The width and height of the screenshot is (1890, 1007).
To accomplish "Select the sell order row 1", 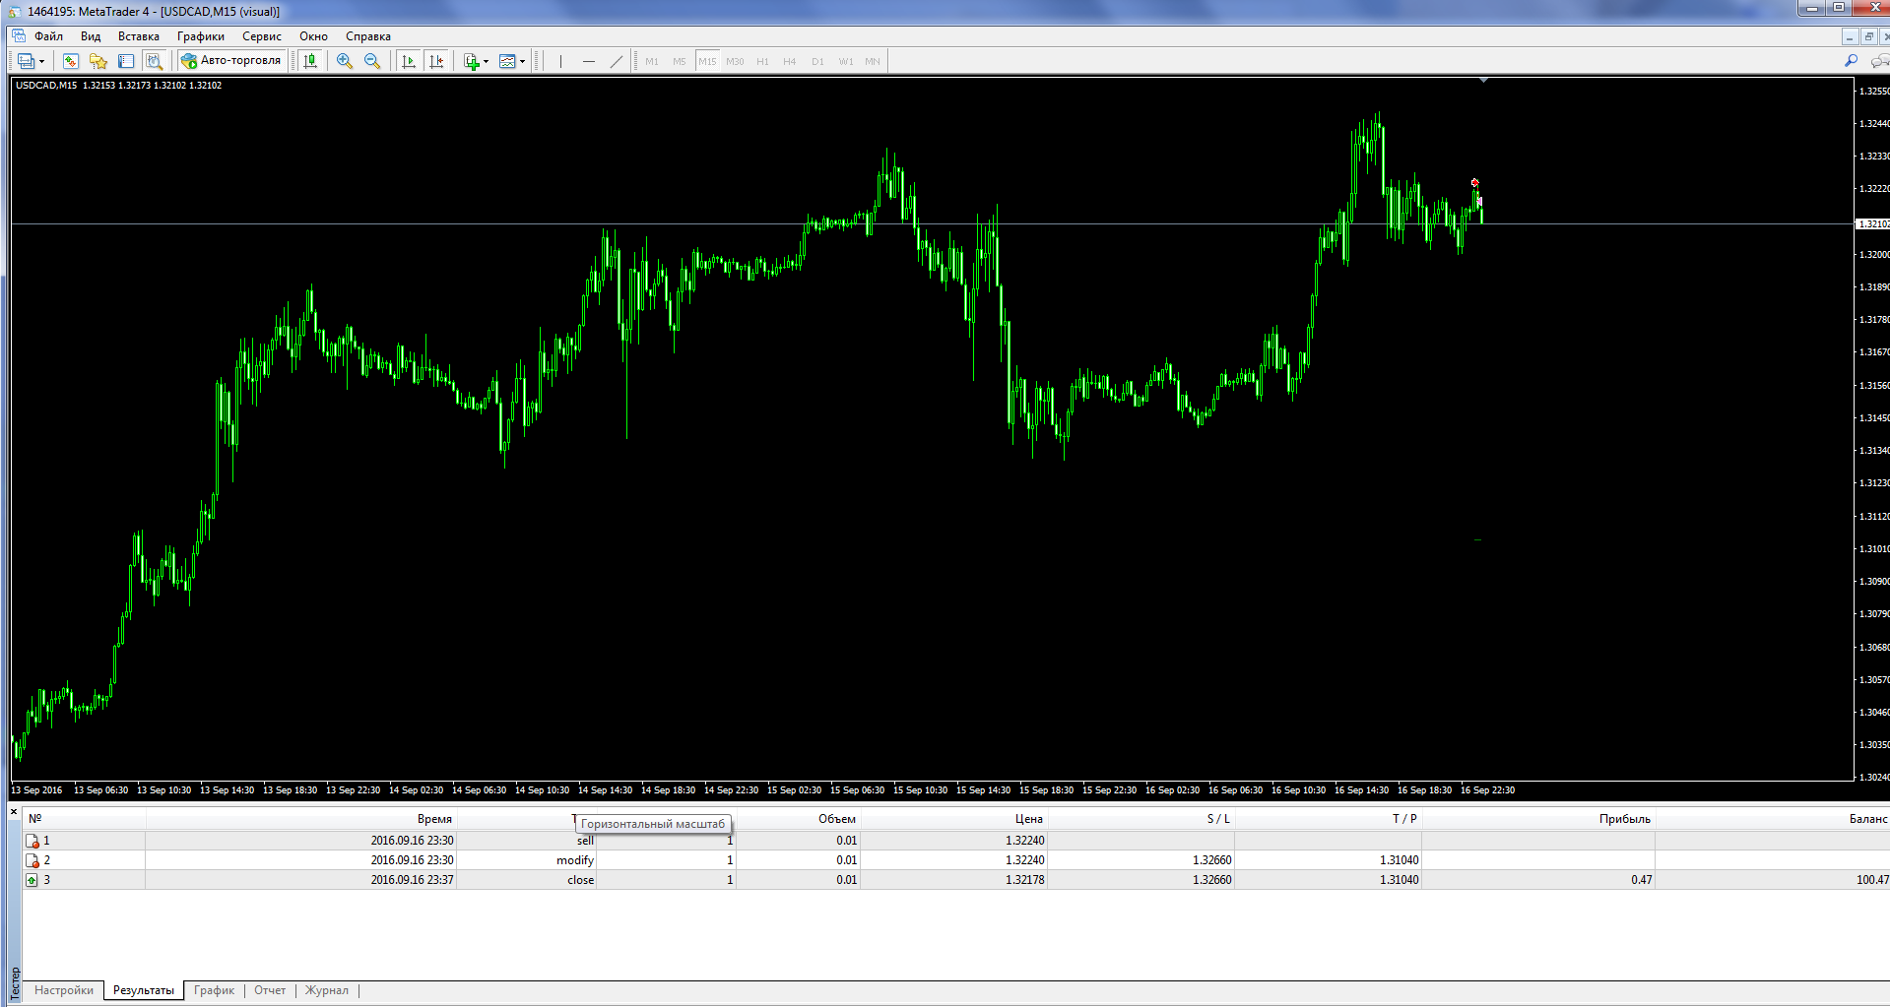I will [955, 841].
